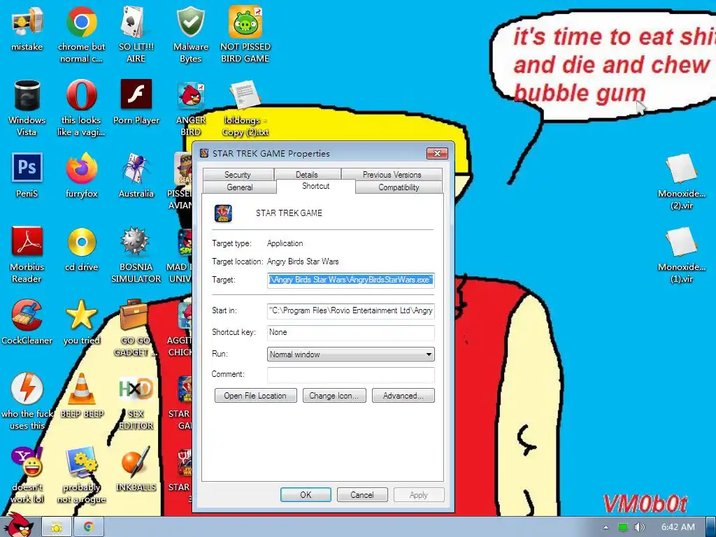
Task: Click the Start in path field
Action: (x=350, y=310)
